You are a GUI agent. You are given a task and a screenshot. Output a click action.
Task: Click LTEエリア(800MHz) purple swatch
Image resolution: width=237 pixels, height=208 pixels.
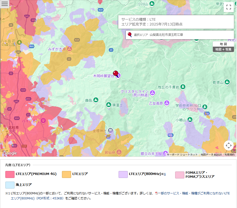(x=123, y=174)
